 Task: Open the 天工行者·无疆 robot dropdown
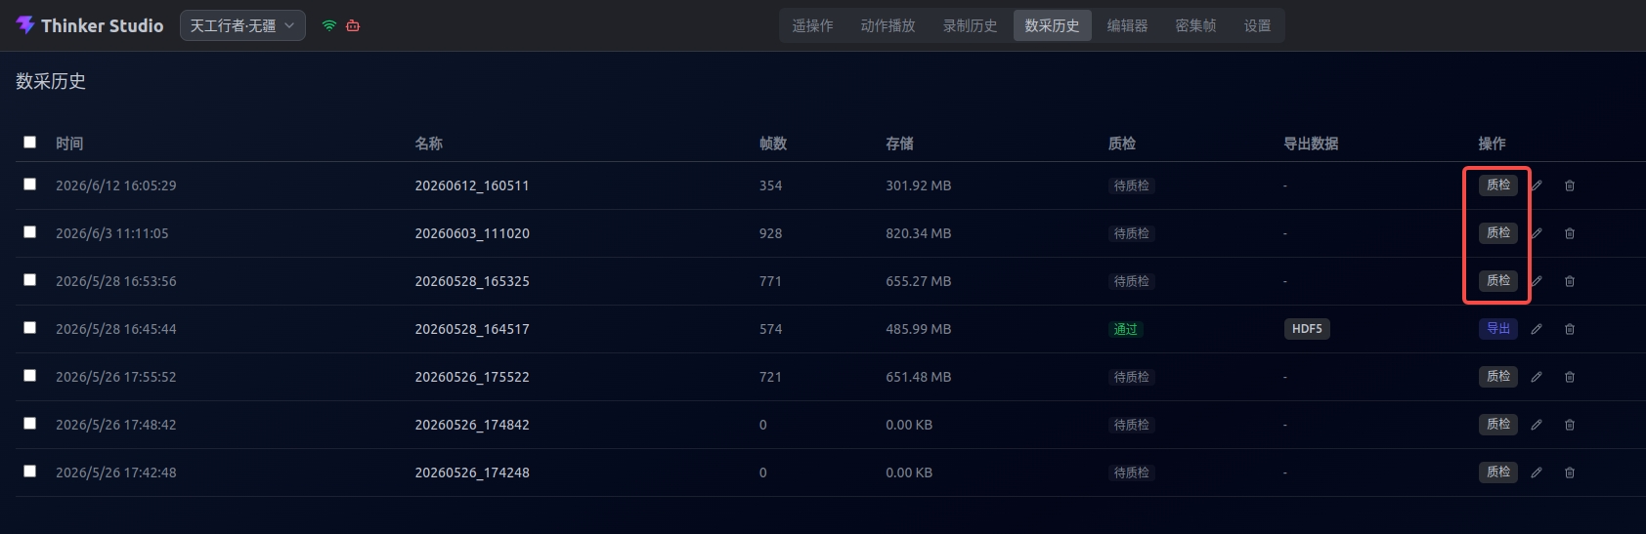click(x=242, y=25)
